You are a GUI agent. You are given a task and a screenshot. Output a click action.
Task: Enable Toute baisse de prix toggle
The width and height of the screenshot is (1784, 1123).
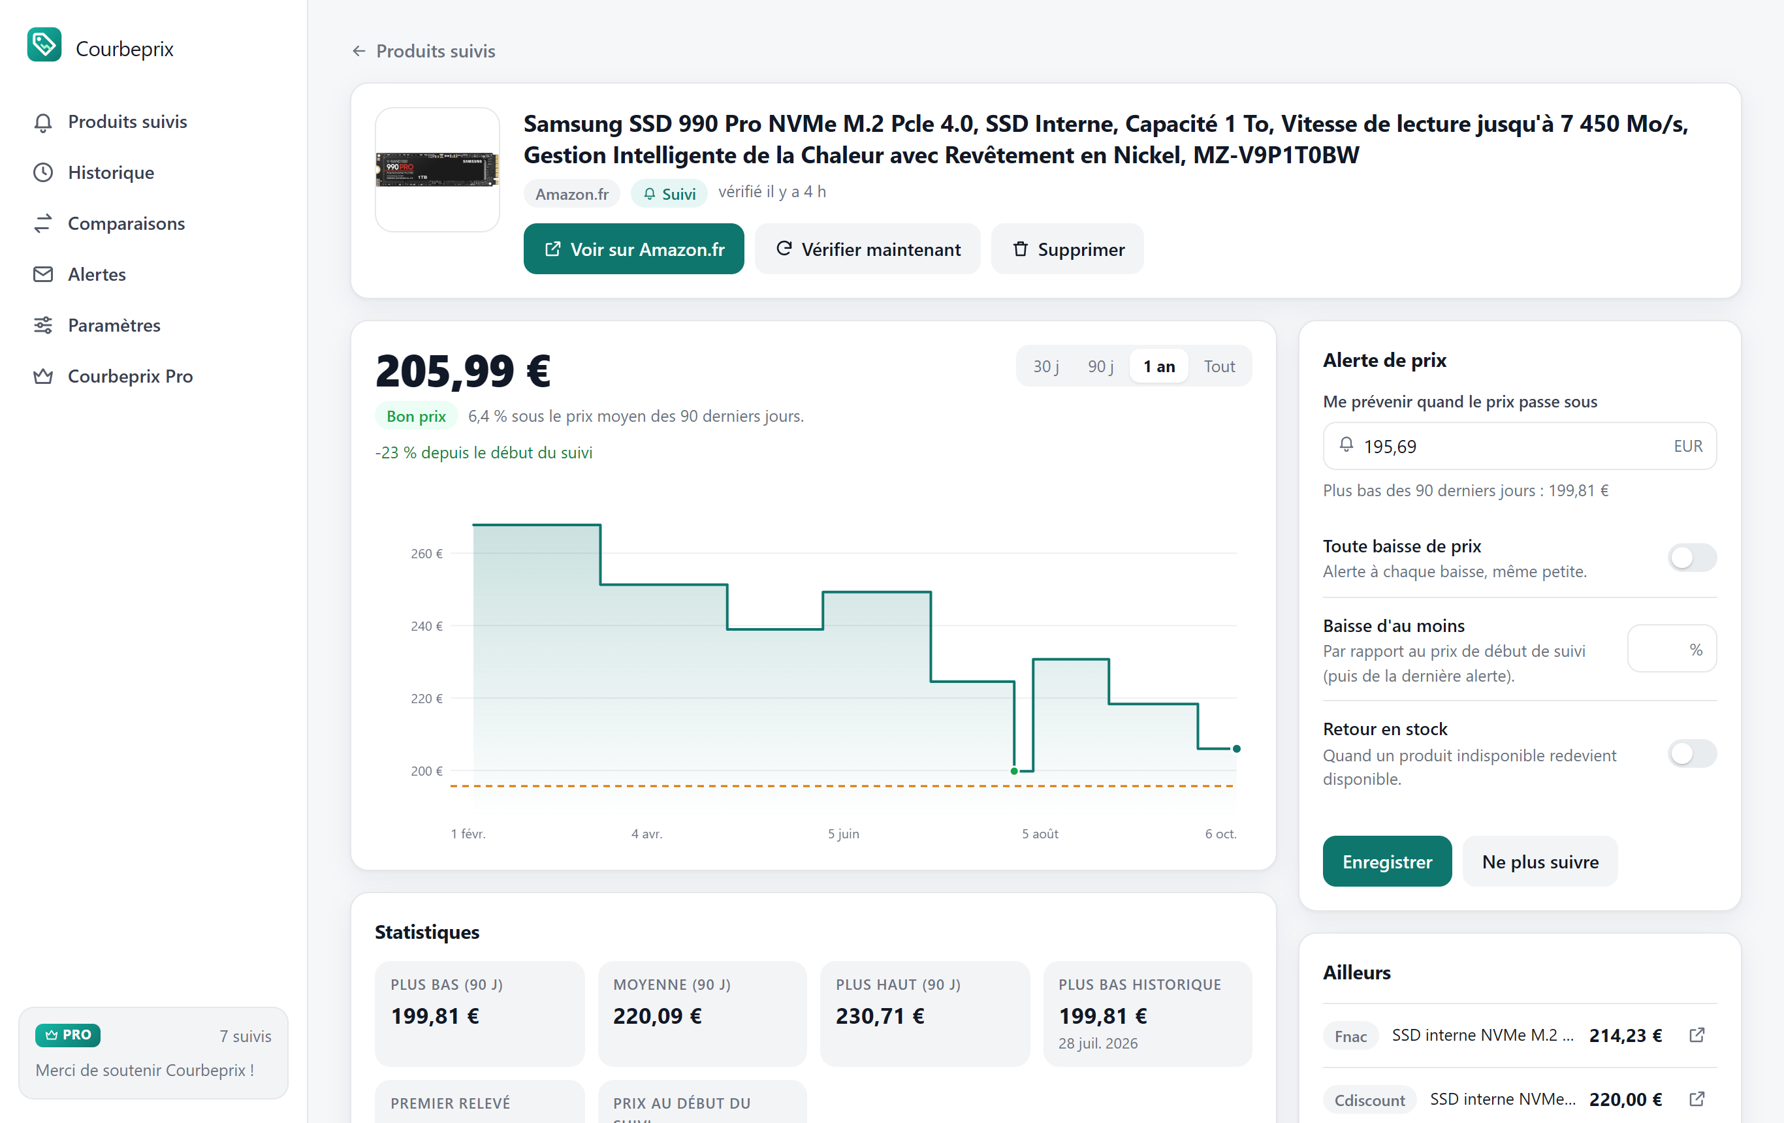pyautogui.click(x=1691, y=558)
